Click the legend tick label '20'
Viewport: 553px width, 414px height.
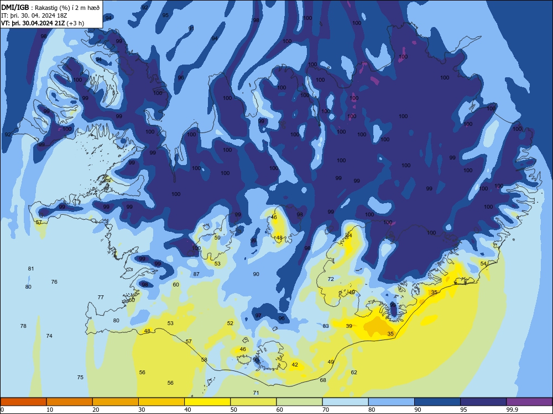pyautogui.click(x=96, y=410)
